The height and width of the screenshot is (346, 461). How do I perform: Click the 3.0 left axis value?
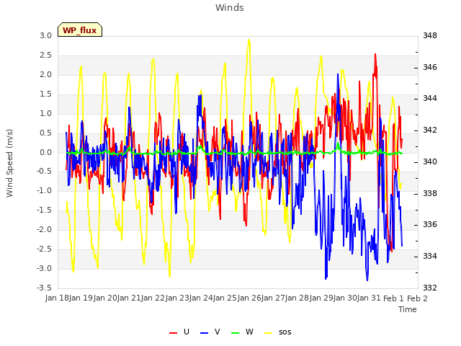tap(46, 36)
